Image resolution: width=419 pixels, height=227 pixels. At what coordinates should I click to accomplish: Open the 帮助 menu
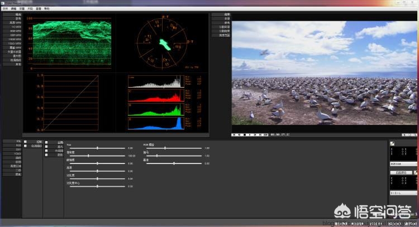tap(47, 9)
